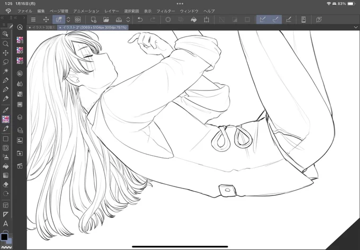
Task: Select the Eyedropper tool
Action: click(x=5, y=110)
